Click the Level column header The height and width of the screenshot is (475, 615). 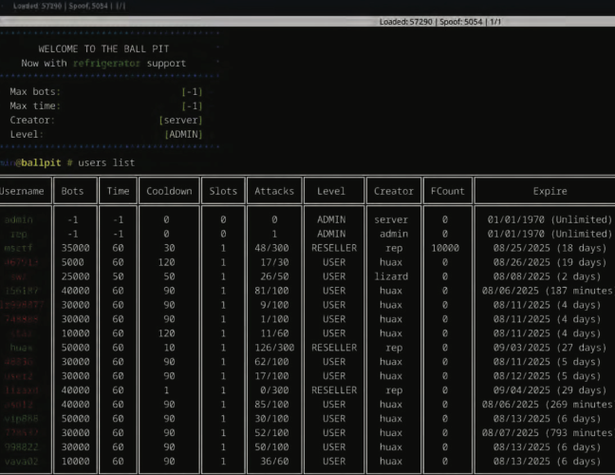coord(333,191)
